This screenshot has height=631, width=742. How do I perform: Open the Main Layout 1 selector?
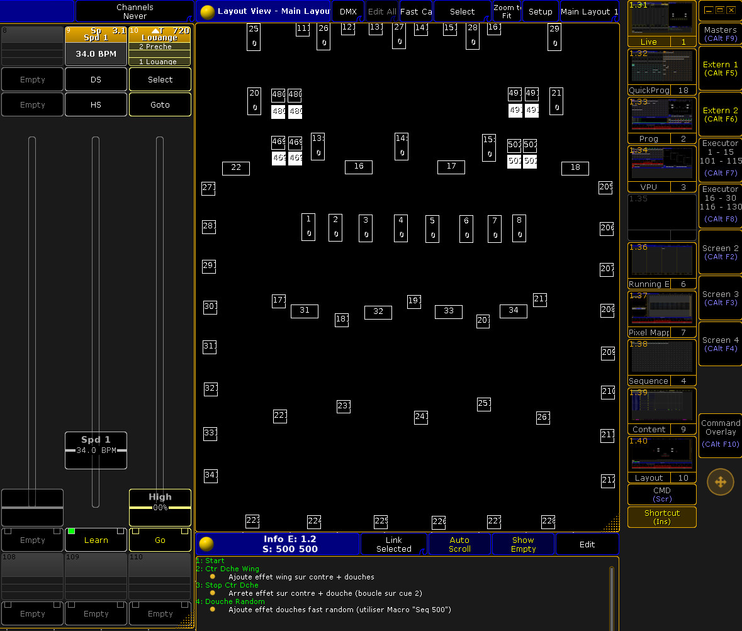pos(589,11)
